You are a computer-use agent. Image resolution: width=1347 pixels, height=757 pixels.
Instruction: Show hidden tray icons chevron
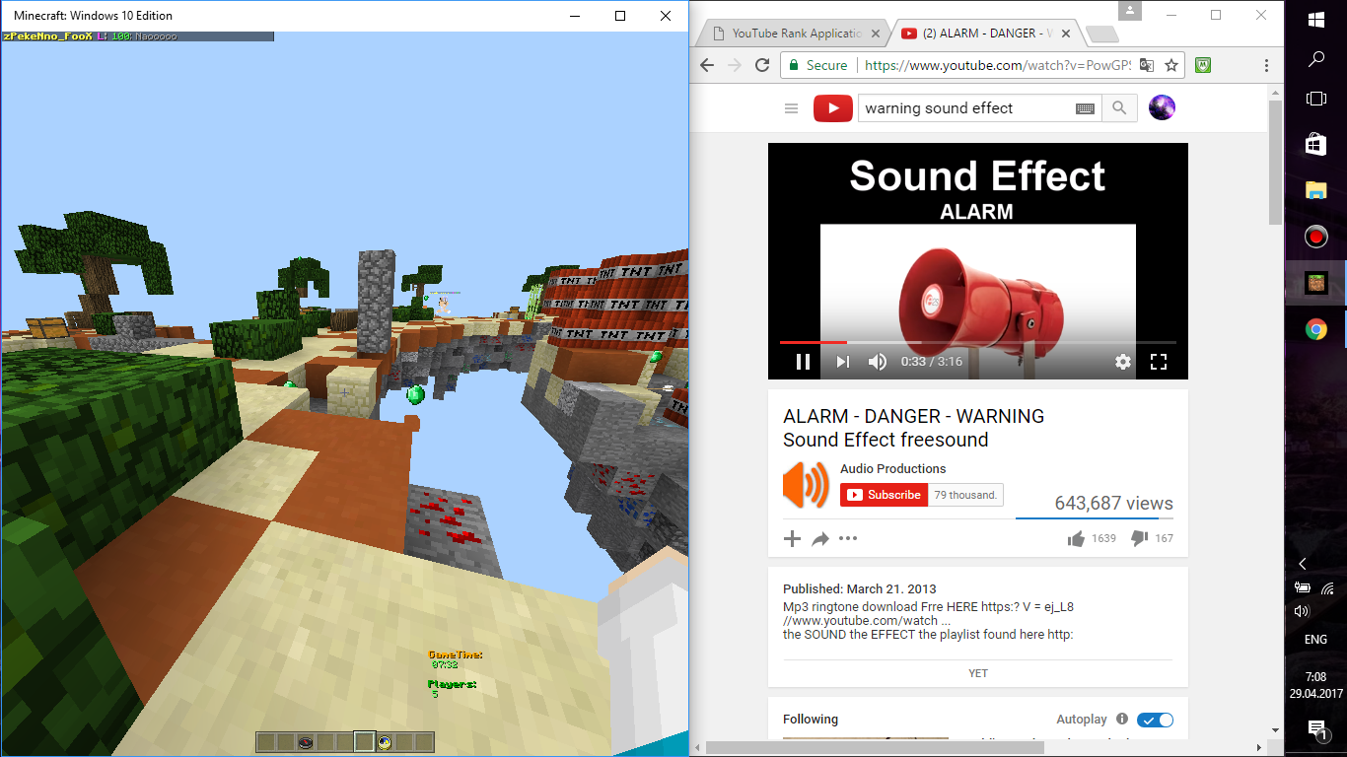[x=1303, y=564]
